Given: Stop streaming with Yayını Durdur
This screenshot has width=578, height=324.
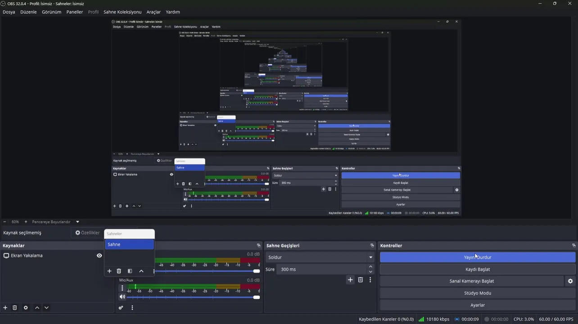Looking at the screenshot, I should (x=478, y=257).
